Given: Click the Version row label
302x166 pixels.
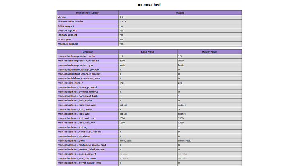Looking at the screenshot, I should point(62,17).
